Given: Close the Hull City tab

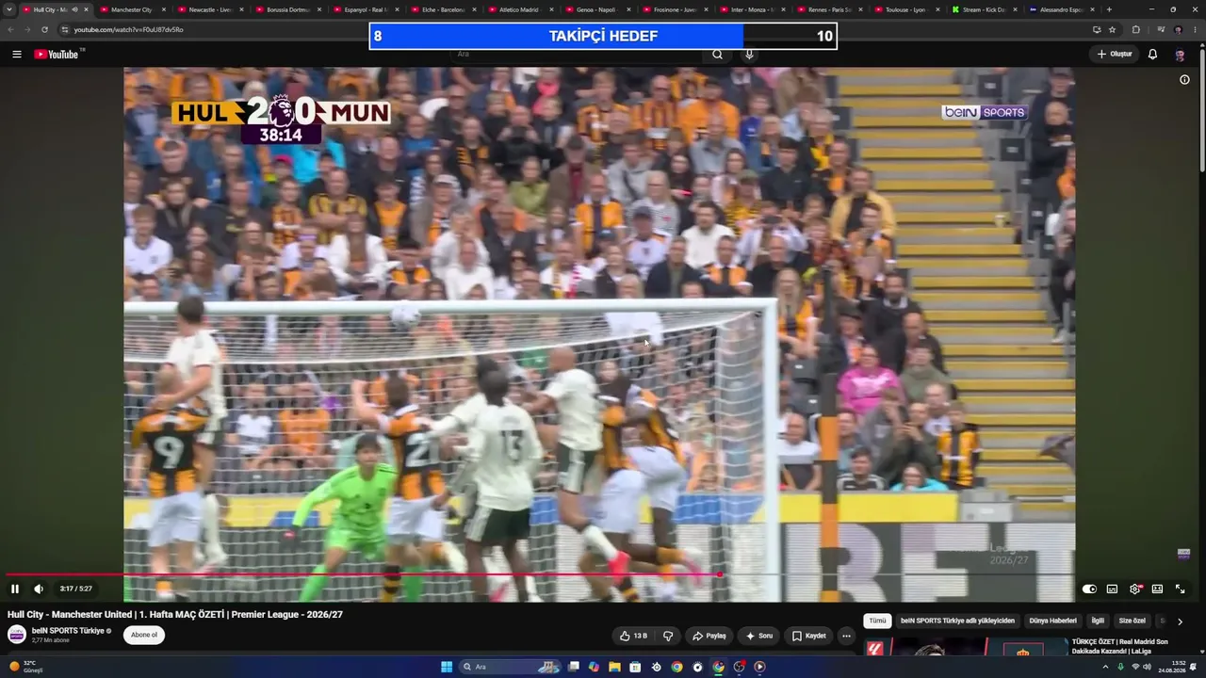Looking at the screenshot, I should click(x=87, y=9).
